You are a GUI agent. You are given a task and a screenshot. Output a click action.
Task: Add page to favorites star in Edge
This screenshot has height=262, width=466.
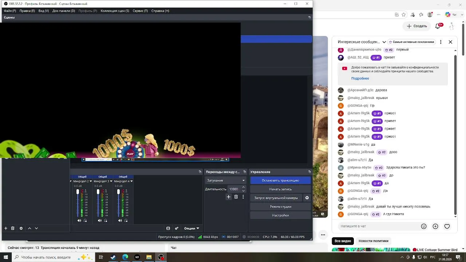coord(404,15)
